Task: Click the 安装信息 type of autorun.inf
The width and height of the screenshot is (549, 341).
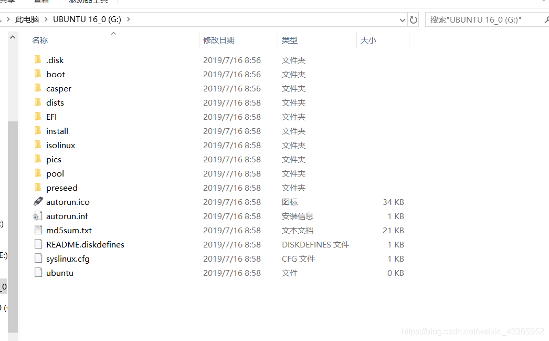Action: pyautogui.click(x=298, y=216)
